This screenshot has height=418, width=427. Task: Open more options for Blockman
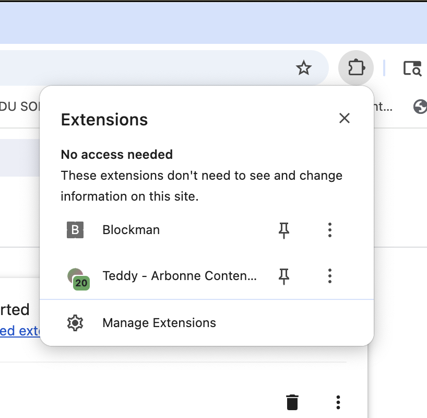(x=329, y=230)
